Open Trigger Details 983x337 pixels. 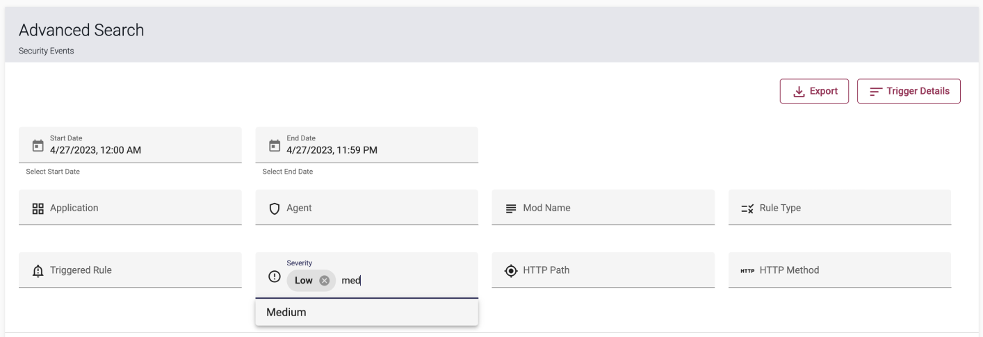click(x=909, y=91)
